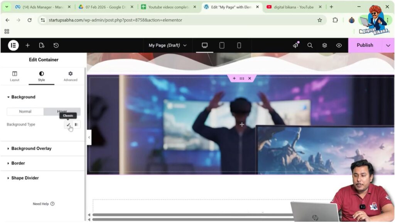This screenshot has width=395, height=223.
Task: Switch to Tablet responsive view
Action: pyautogui.click(x=222, y=45)
